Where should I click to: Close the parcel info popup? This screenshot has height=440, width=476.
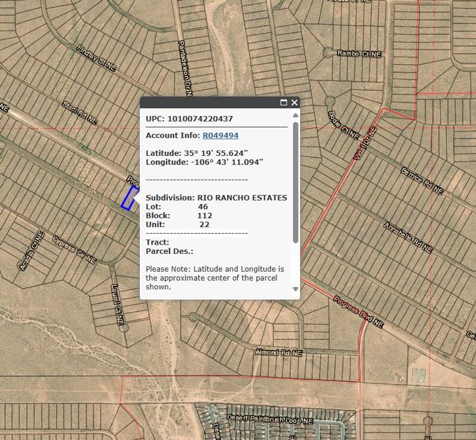294,103
